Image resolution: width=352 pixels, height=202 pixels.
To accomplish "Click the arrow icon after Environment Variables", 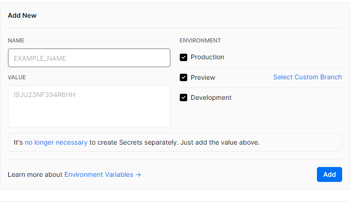I will click(138, 174).
